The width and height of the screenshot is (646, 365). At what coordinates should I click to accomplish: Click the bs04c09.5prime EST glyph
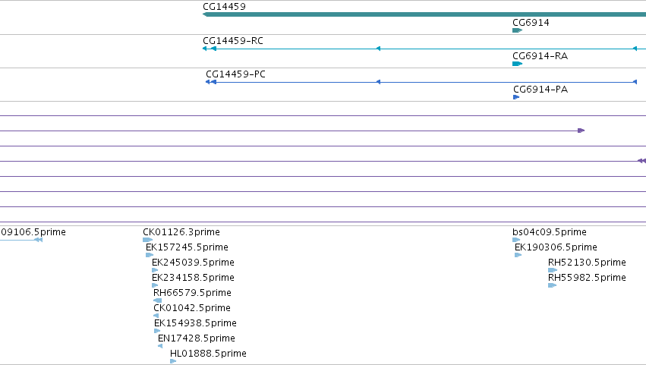pos(516,240)
